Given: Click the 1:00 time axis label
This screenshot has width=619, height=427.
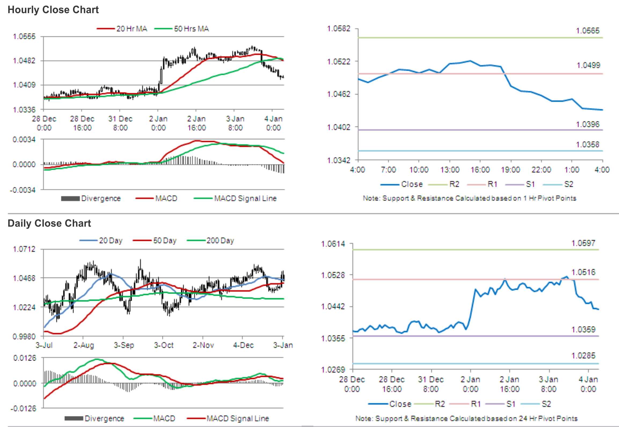Looking at the screenshot, I should [572, 170].
